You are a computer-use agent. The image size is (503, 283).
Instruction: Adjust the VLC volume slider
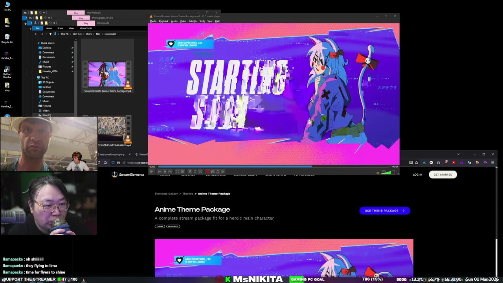[389, 172]
